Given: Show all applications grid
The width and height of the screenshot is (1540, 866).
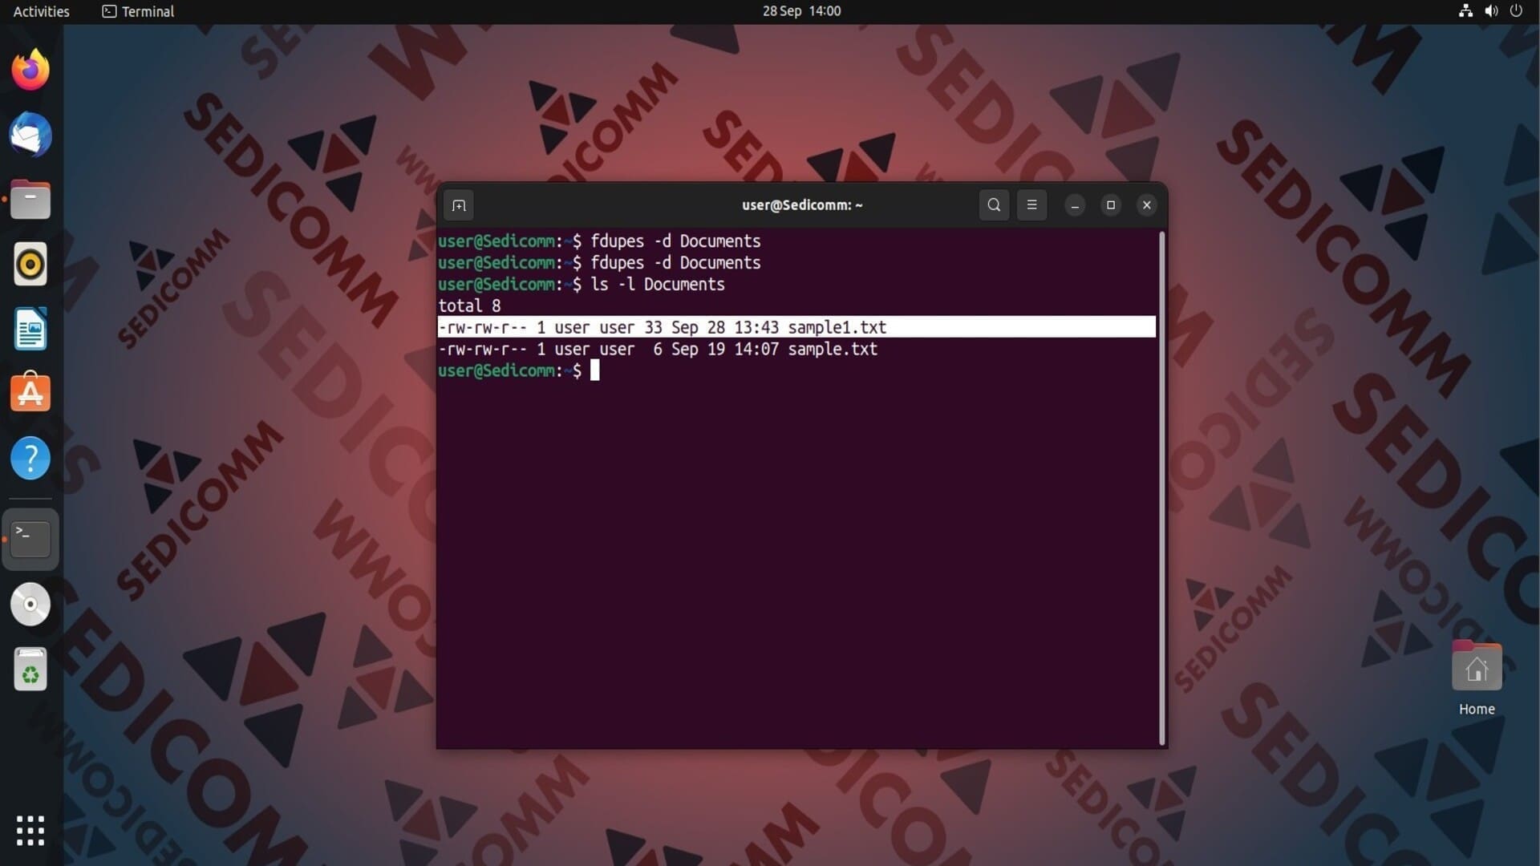Looking at the screenshot, I should click(30, 831).
